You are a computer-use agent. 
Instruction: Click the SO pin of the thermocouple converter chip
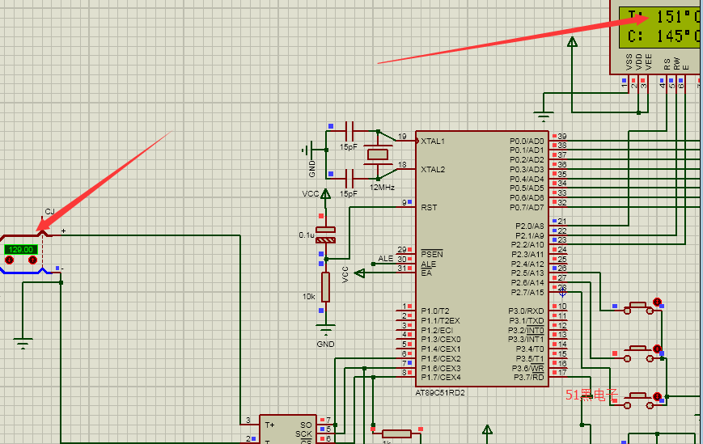306,424
